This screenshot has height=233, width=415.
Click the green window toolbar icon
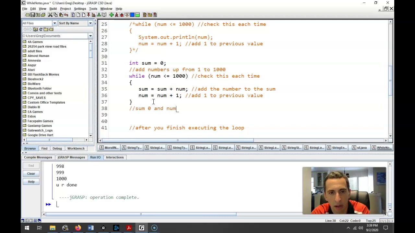137,15
